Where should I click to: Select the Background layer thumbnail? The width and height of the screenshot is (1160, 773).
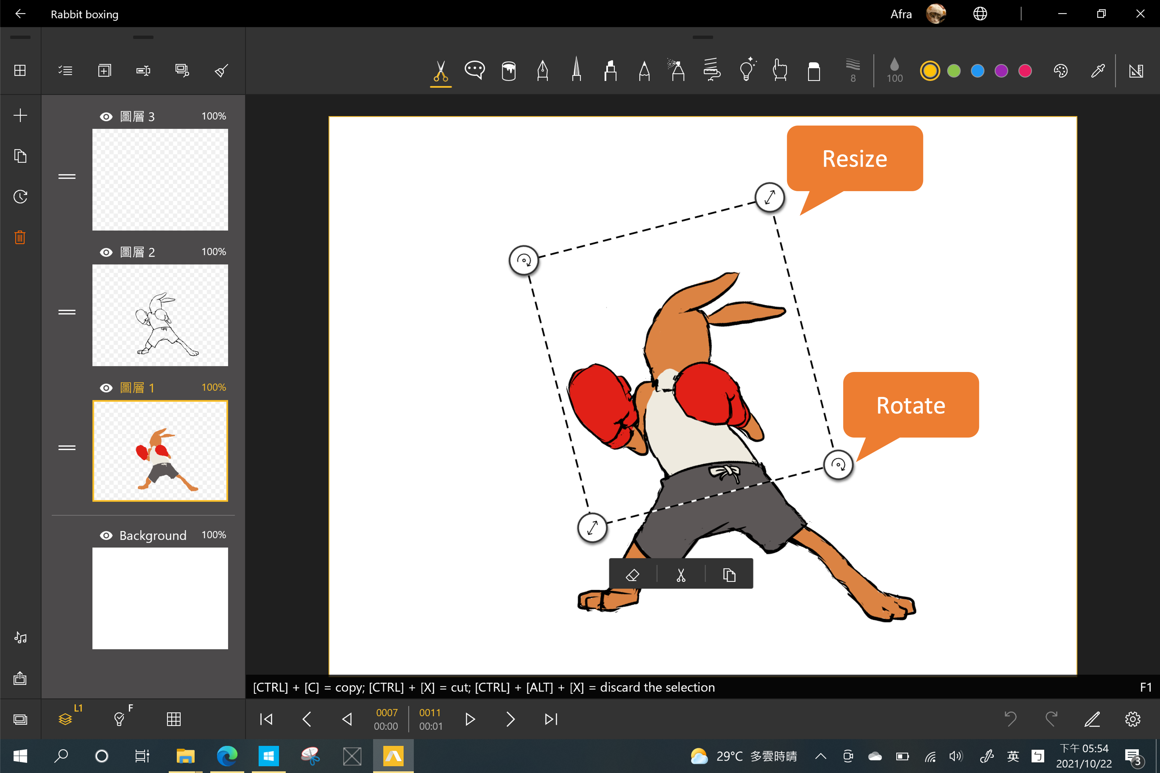click(x=160, y=598)
